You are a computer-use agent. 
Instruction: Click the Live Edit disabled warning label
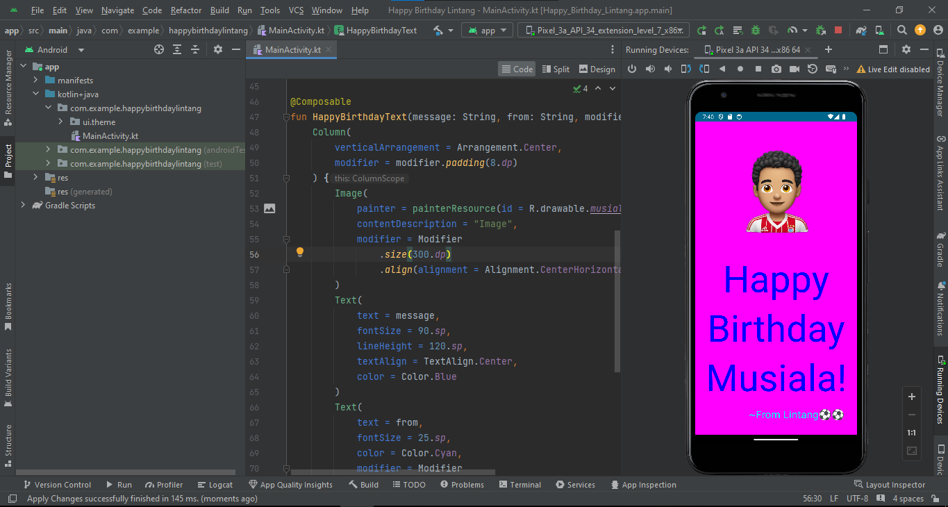coord(893,69)
